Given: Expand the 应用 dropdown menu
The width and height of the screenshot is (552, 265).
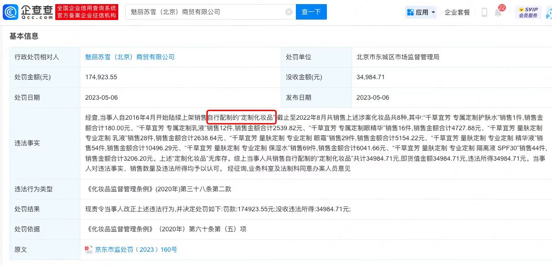Looking at the screenshot, I should (x=421, y=12).
